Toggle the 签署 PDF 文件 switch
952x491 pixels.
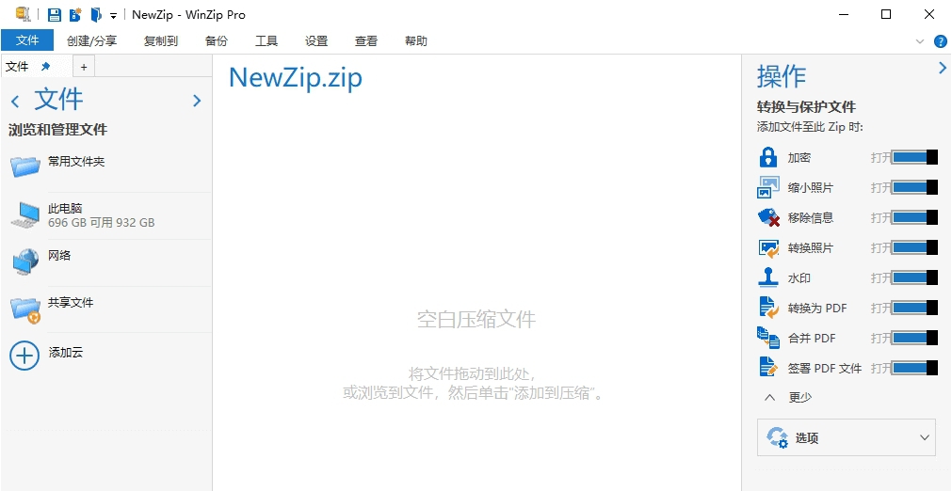[914, 368]
